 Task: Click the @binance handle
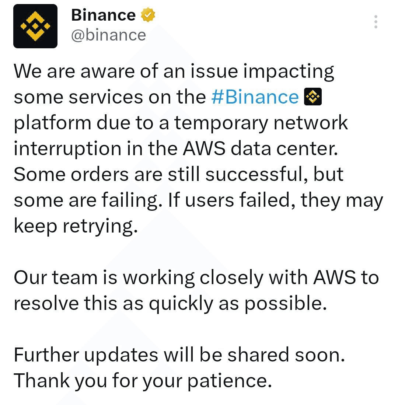click(108, 35)
